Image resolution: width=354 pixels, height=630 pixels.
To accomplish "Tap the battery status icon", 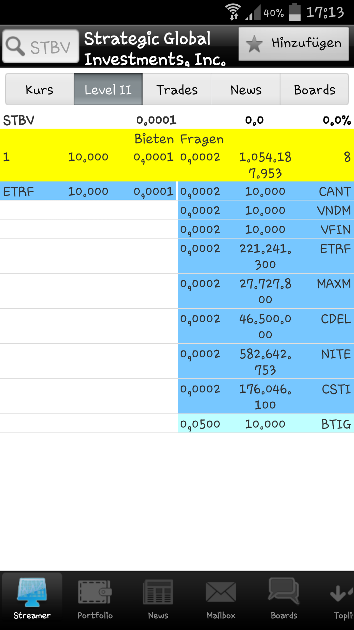I will (295, 12).
